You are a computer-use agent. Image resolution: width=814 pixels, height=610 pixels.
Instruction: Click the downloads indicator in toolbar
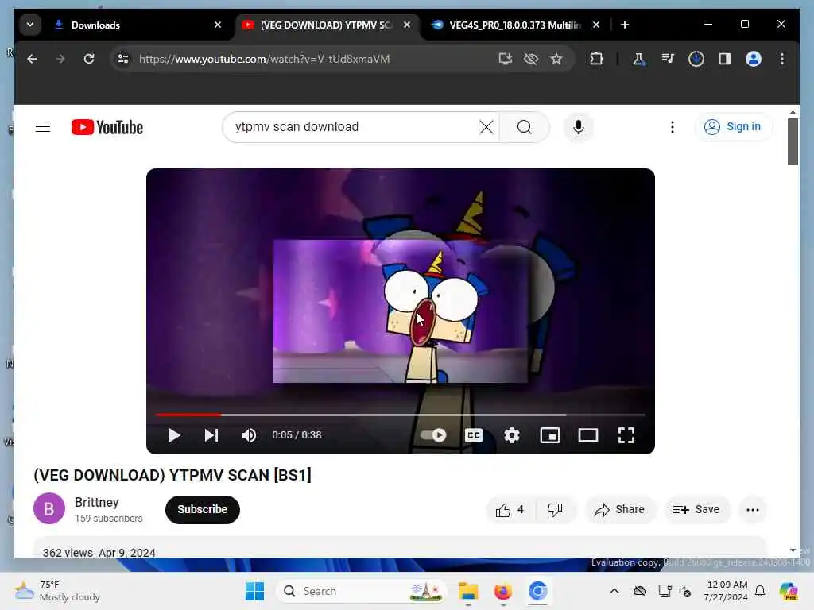click(x=696, y=59)
